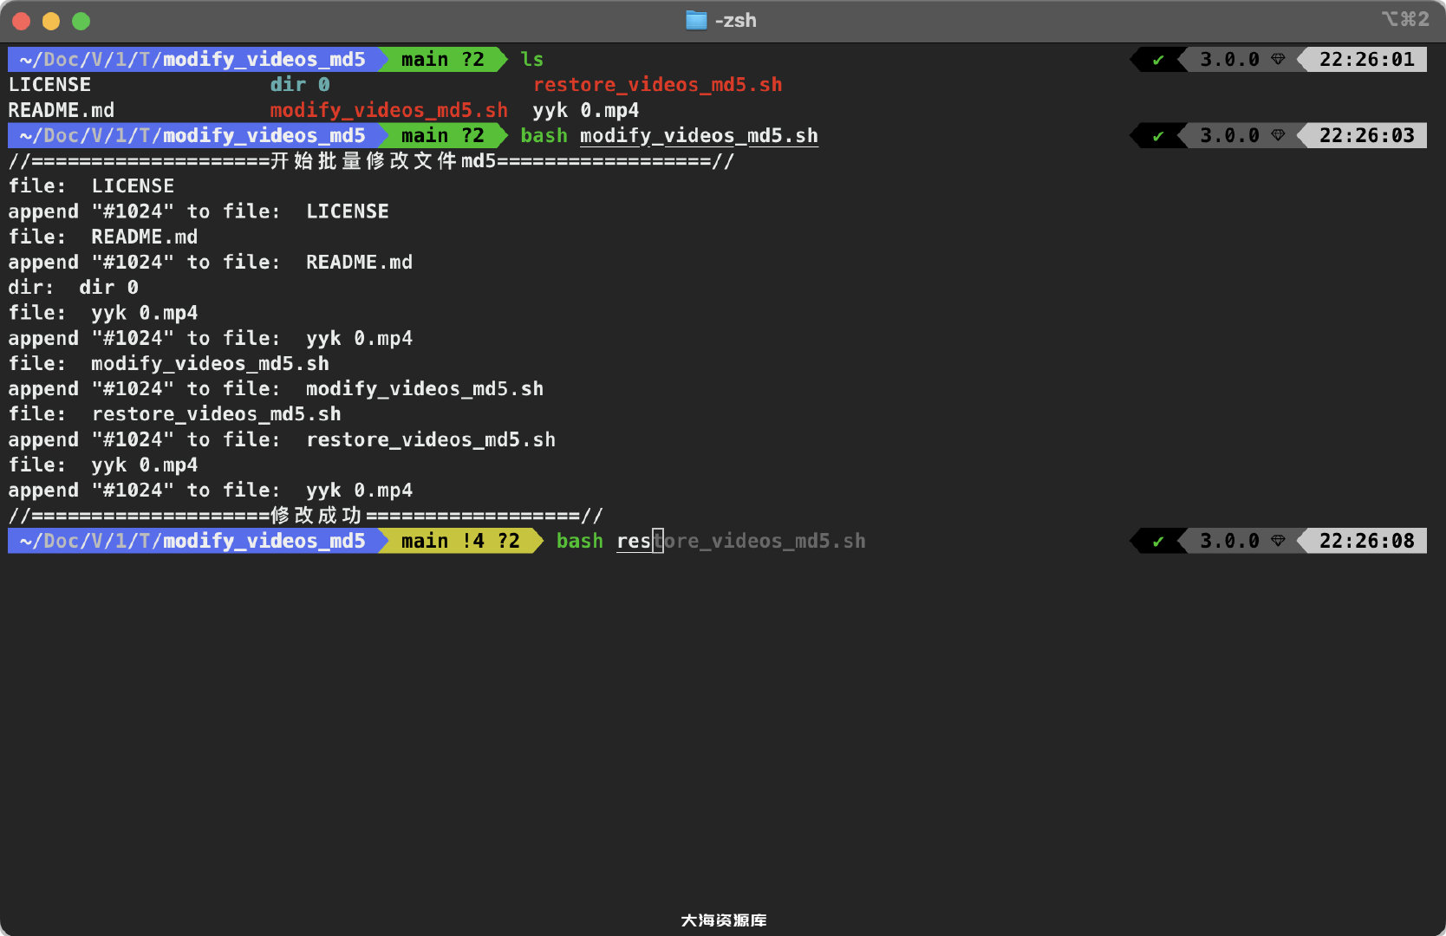This screenshot has width=1446, height=936.
Task: Click the autosuggested restore_videos_md5.sh command text
Action: [741, 542]
